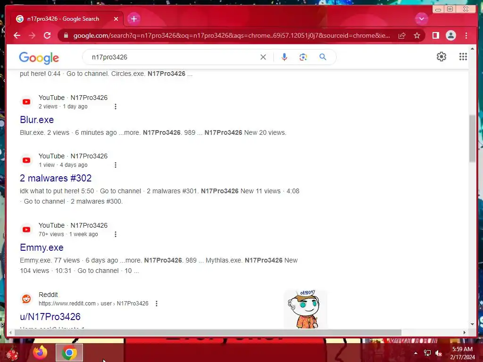483x362 pixels.
Task: View site info padlock icon
Action: point(66,35)
